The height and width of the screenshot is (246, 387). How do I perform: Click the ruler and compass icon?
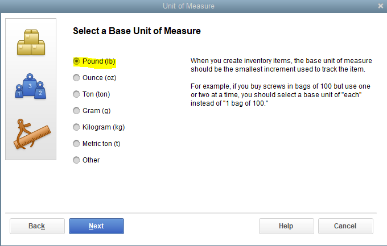pyautogui.click(x=31, y=134)
